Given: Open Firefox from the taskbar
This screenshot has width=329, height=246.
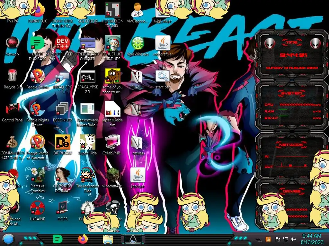Looking at the screenshot, I should pyautogui.click(x=83, y=239).
